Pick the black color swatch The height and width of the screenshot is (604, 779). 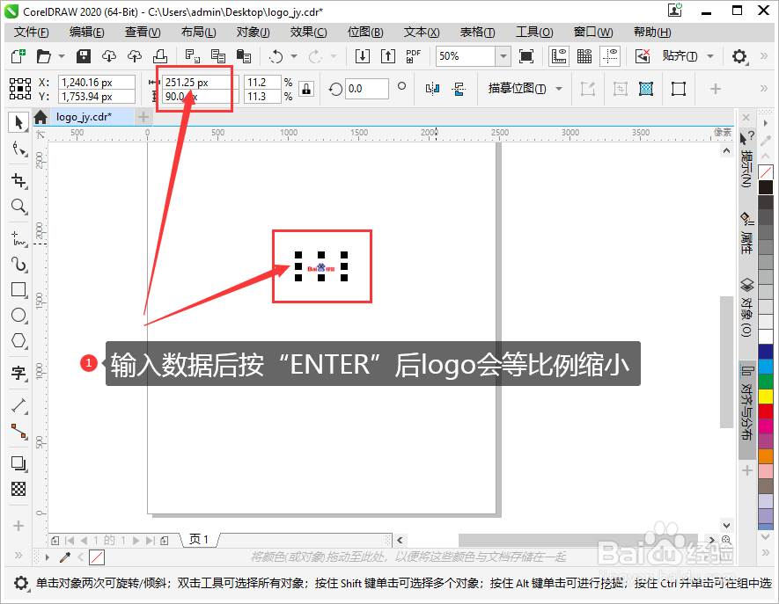[x=766, y=187]
